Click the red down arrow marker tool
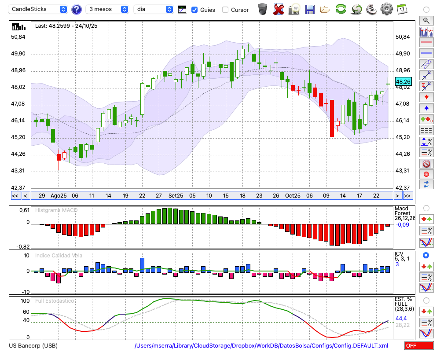This screenshot has width=440, height=352. pyautogui.click(x=426, y=97)
